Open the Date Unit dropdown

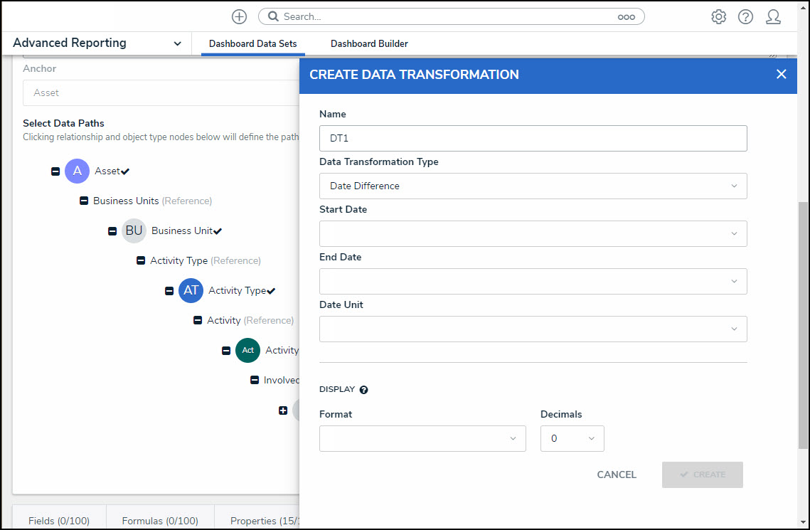pyautogui.click(x=533, y=329)
